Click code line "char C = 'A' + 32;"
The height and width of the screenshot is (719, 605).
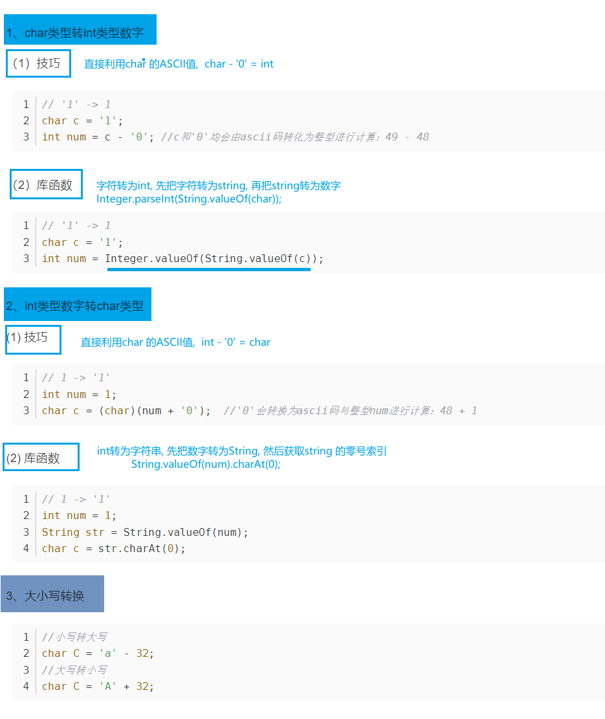98,687
